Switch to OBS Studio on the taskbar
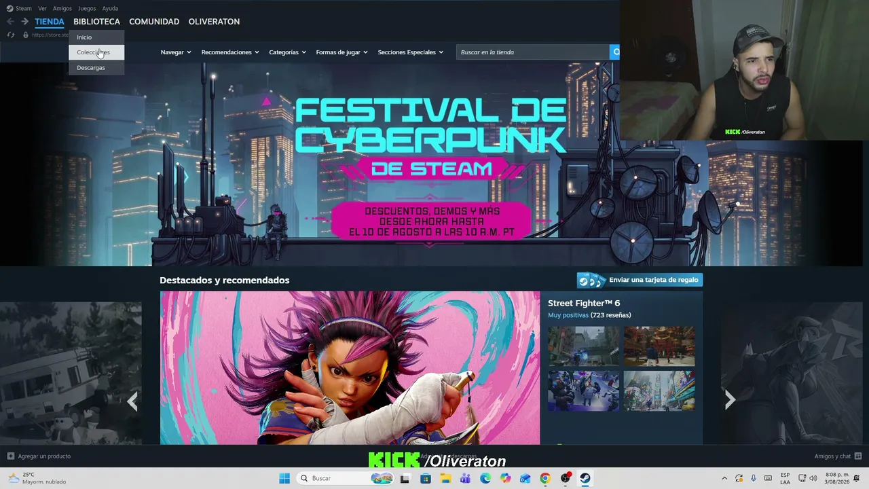 pos(566,478)
